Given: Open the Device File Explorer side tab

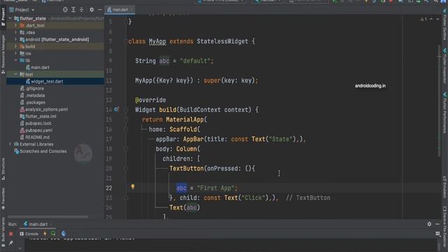Looking at the screenshot, I should click(x=445, y=227).
